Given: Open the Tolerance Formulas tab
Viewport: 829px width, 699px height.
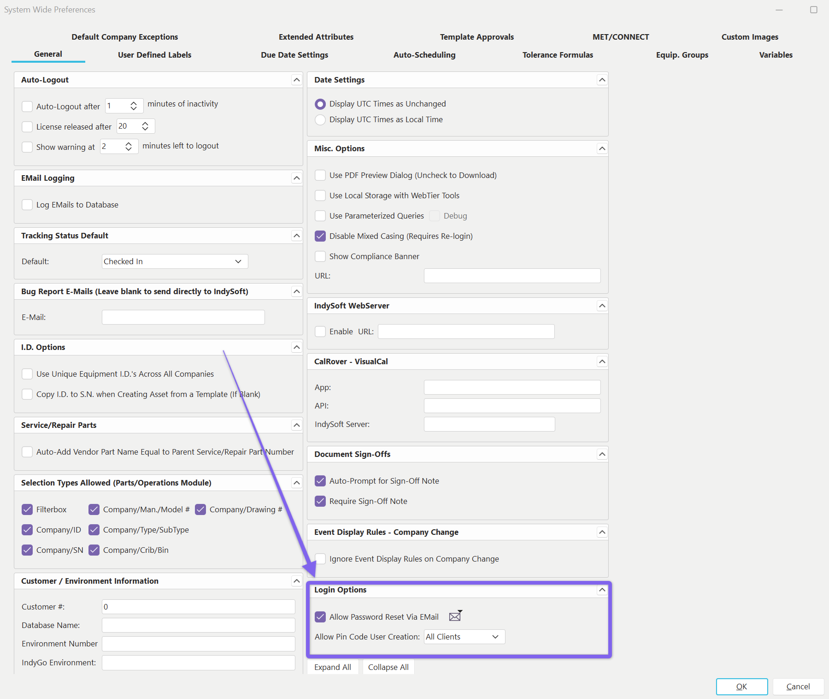Looking at the screenshot, I should [558, 55].
